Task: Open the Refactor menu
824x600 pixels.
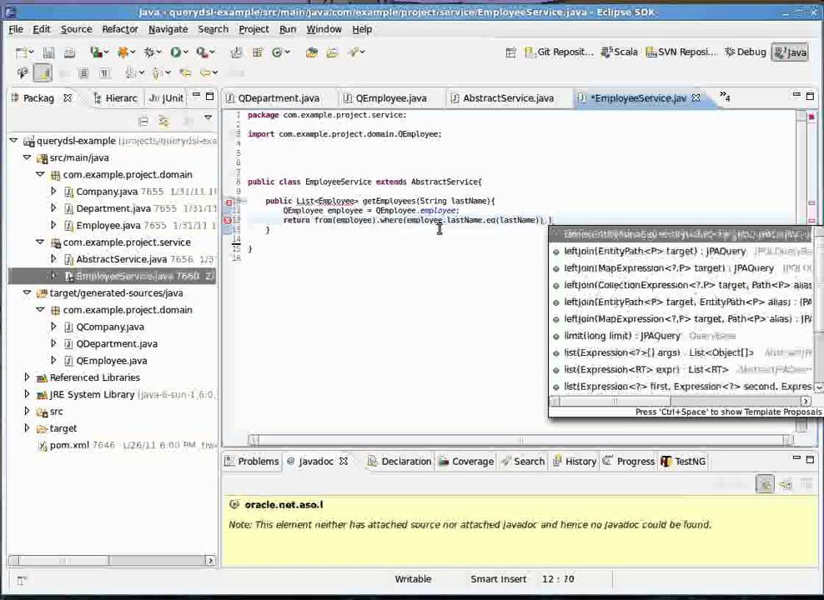Action: (x=120, y=29)
